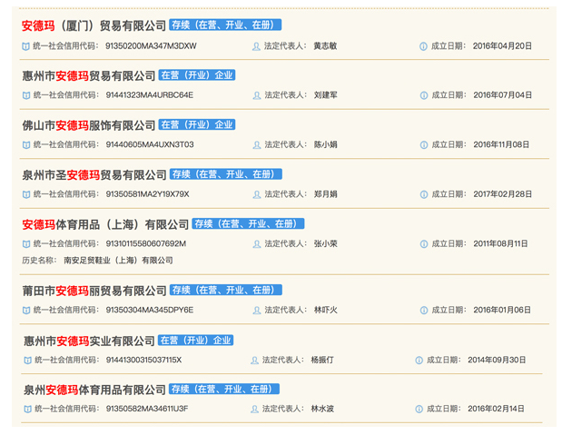Screen dimensions: 562x435
Task: Click date info icon beside 2016年04月20日
Action: coord(423,46)
